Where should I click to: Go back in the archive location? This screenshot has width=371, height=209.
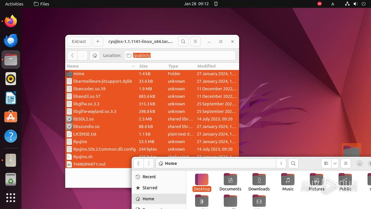[x=72, y=55]
